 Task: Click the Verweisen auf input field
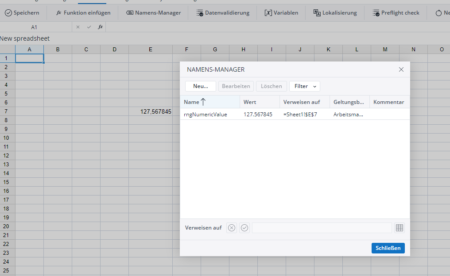pyautogui.click(x=322, y=228)
